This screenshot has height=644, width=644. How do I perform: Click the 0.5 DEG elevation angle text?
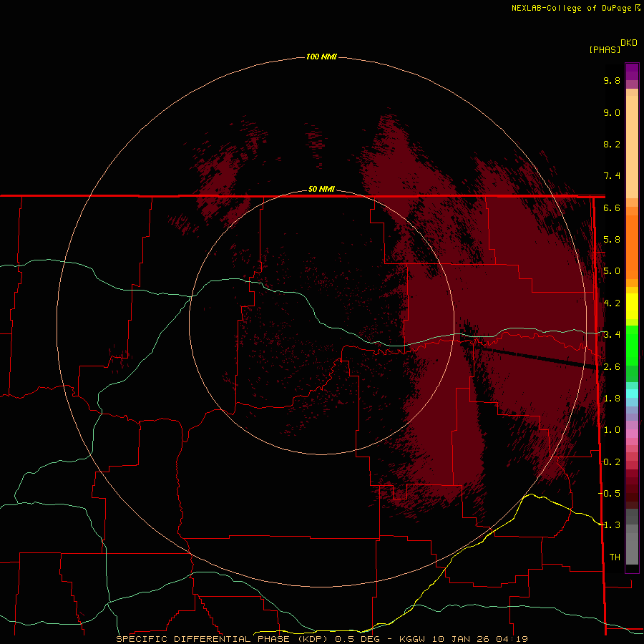[357, 639]
